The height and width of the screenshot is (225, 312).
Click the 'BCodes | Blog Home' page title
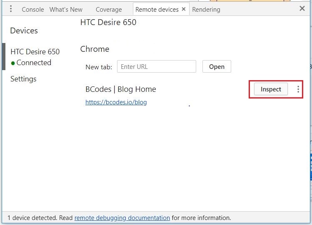tap(120, 89)
